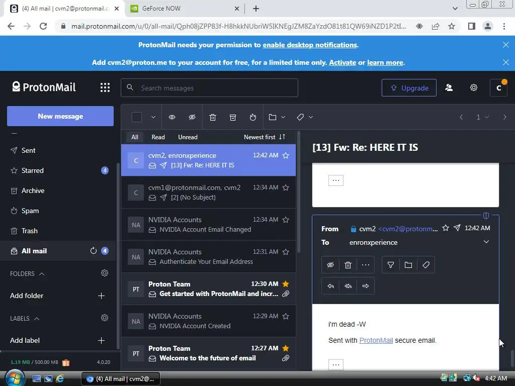Switch to Read filter tab
The width and height of the screenshot is (515, 386).
click(158, 137)
